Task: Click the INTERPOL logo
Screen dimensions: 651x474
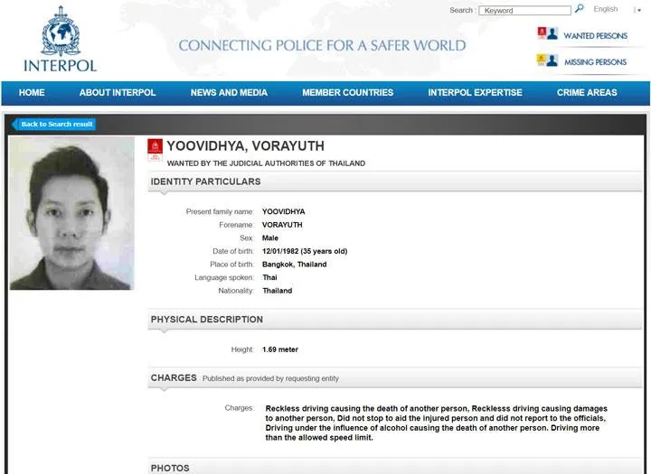Action: coord(60,40)
